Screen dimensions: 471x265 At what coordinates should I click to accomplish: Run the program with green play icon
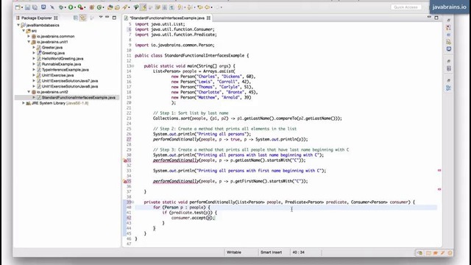click(x=71, y=7)
